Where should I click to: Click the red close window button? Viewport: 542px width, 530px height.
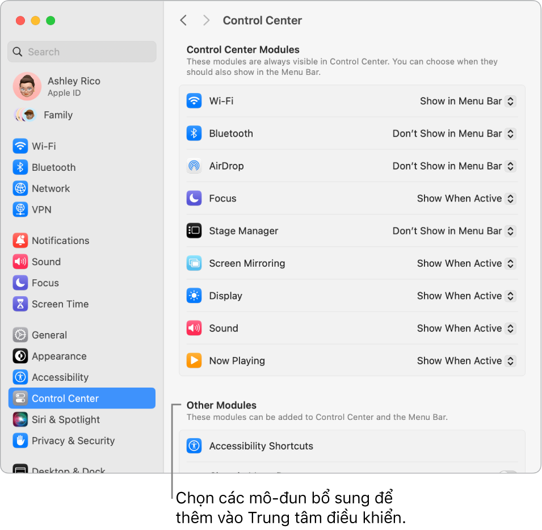pos(20,20)
